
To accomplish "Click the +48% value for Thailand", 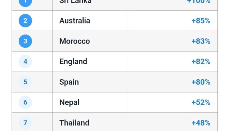I will [201, 123].
